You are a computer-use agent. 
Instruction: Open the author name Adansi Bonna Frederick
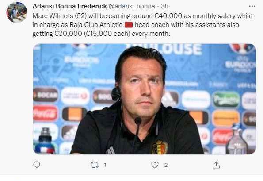(69, 6)
